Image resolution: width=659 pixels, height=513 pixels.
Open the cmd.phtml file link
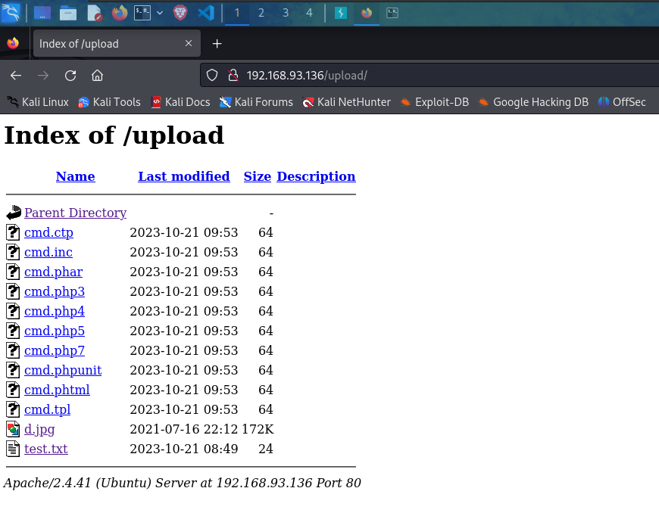[x=57, y=390]
